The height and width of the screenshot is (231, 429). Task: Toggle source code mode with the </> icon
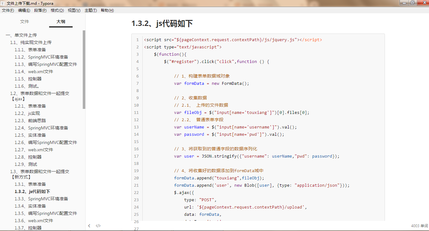click(98, 226)
